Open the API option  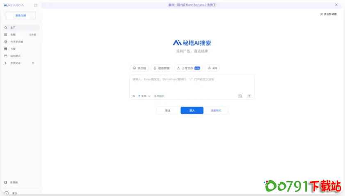[x=212, y=68]
